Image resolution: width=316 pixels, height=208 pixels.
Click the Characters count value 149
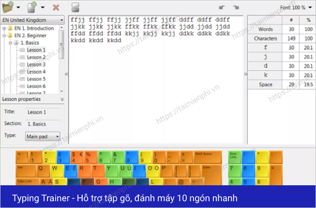tap(291, 39)
